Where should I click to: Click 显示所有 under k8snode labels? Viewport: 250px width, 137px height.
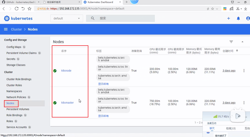[103, 84]
